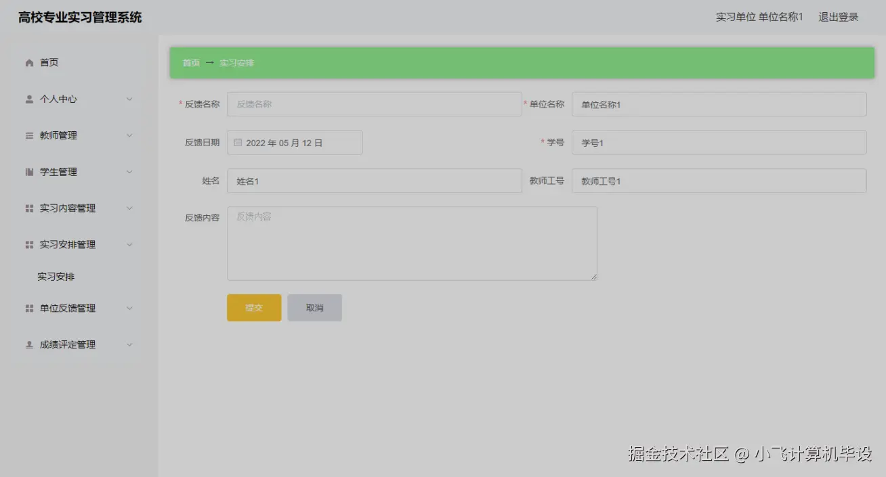Collapse the 实习安排管理 chevron
886x477 pixels.
[129, 245]
